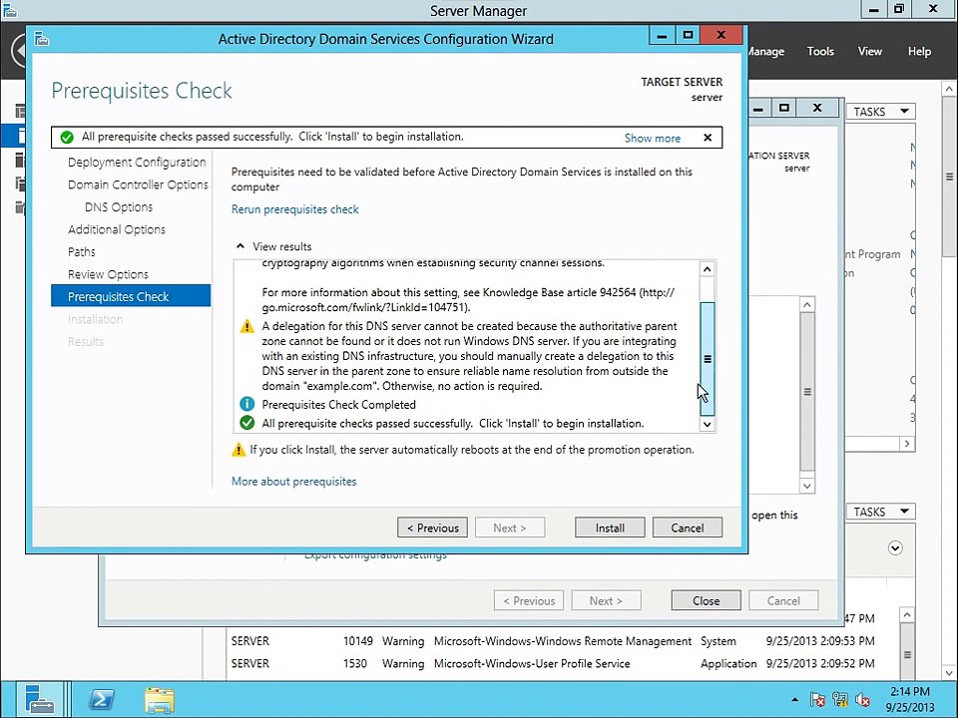Screen dimensions: 958x718
Task: Click the network tray icon
Action: [840, 700]
